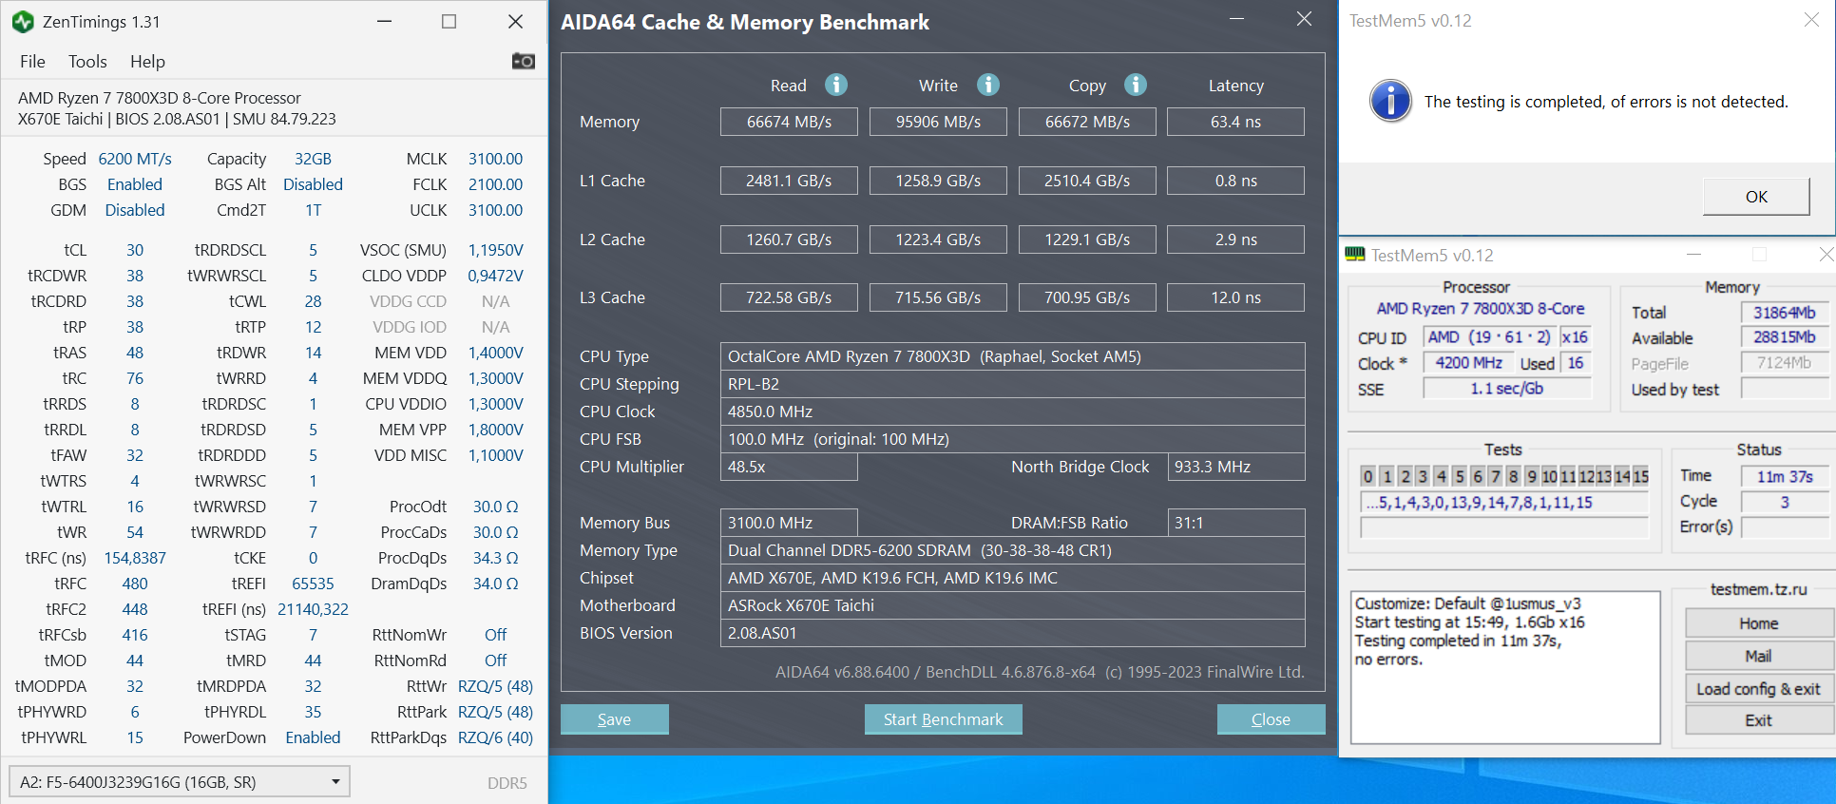Click Total memory value 31864Mb
This screenshot has height=804, width=1836.
(1784, 313)
